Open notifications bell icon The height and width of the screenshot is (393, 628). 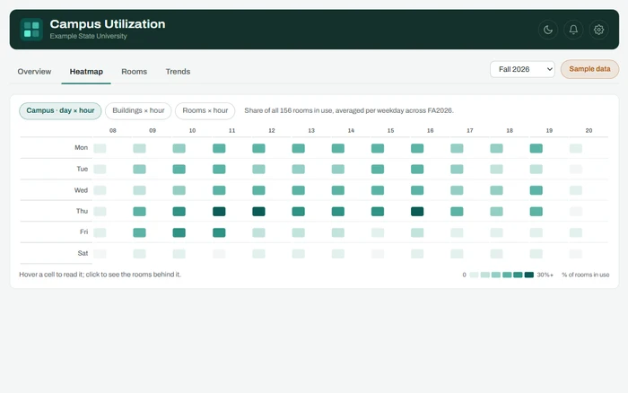tap(573, 30)
